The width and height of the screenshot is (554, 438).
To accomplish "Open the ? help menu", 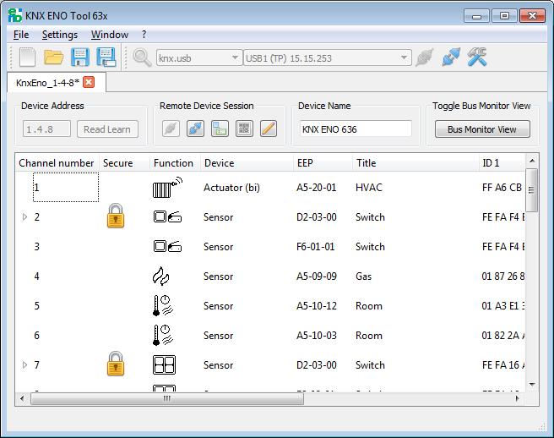I will pyautogui.click(x=144, y=35).
